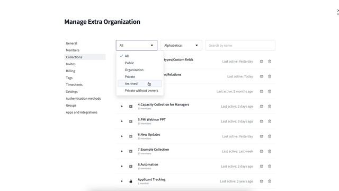Viewport: 339px width, 191px height.
Task: Expand the 7.Example Collection row
Action: [122, 151]
